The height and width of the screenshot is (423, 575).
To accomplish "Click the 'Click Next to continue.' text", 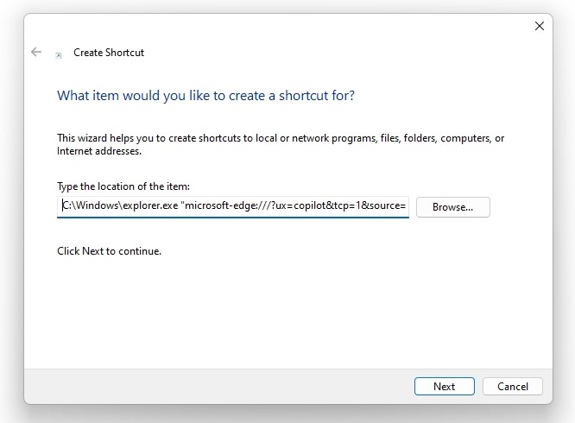I will (110, 251).
